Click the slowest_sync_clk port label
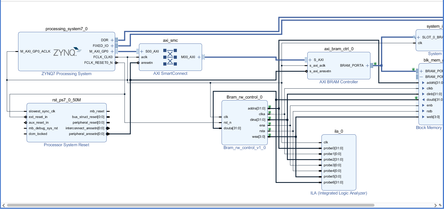 pos(42,111)
